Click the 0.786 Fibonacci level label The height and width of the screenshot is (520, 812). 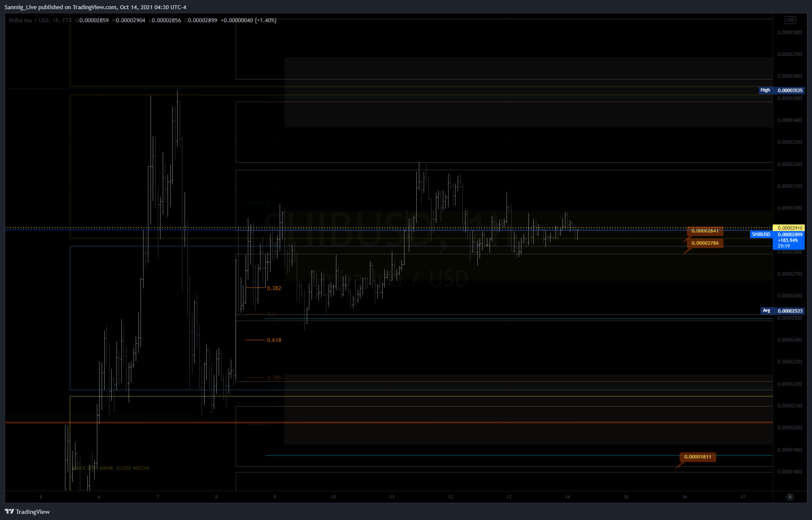coord(274,377)
